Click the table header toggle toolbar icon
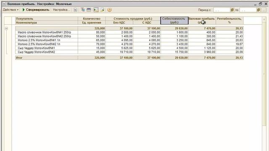Screen dimensions: 269x151 point(89,10)
